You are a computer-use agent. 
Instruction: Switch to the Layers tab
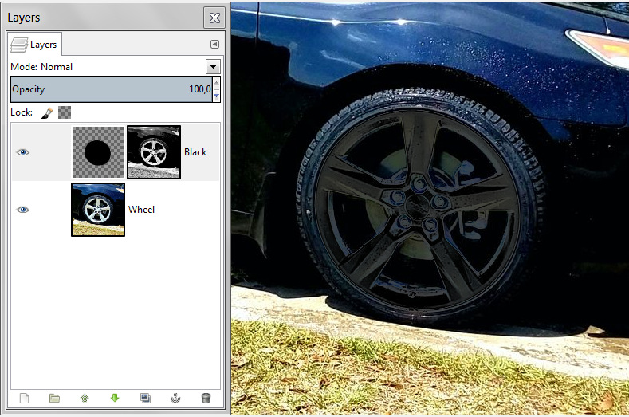34,44
